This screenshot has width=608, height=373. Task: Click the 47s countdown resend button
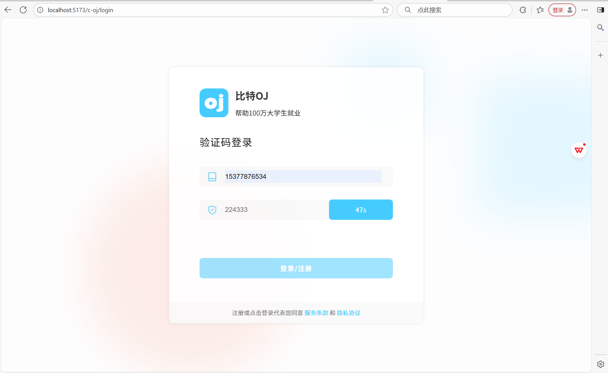coord(361,210)
